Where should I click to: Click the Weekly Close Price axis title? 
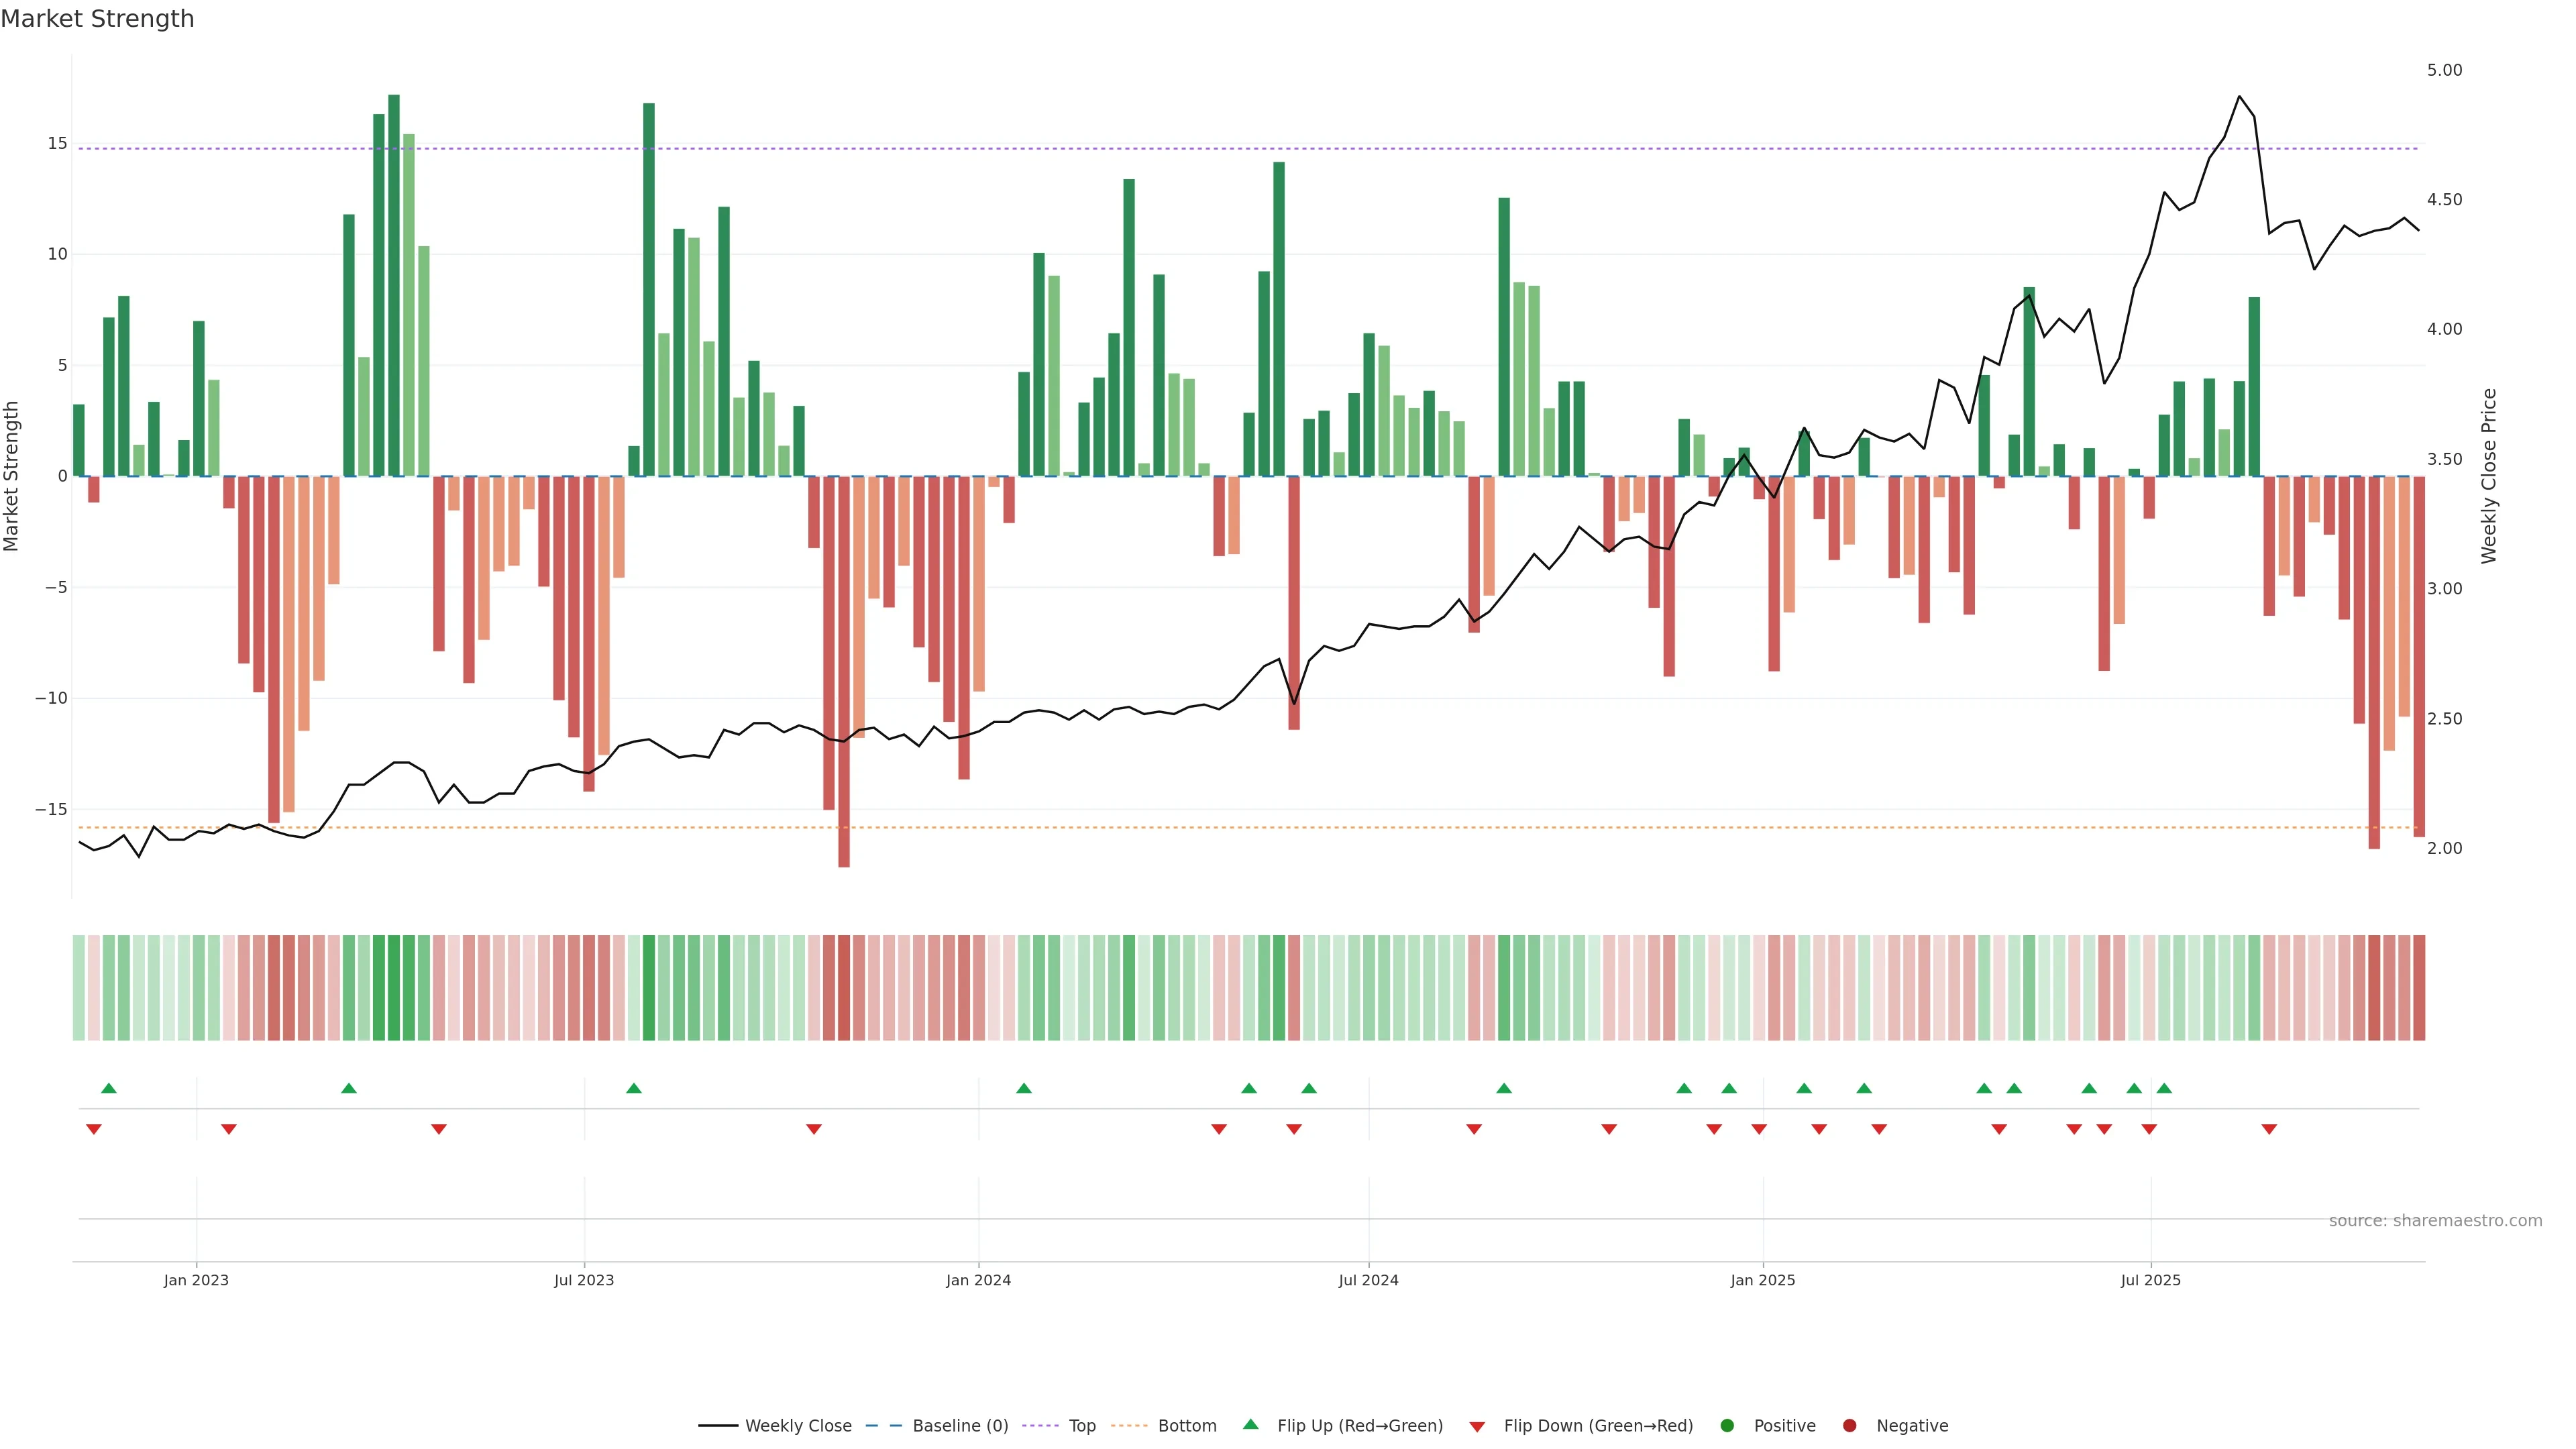click(2489, 476)
